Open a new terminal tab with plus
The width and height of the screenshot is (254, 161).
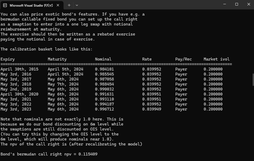(69, 5)
